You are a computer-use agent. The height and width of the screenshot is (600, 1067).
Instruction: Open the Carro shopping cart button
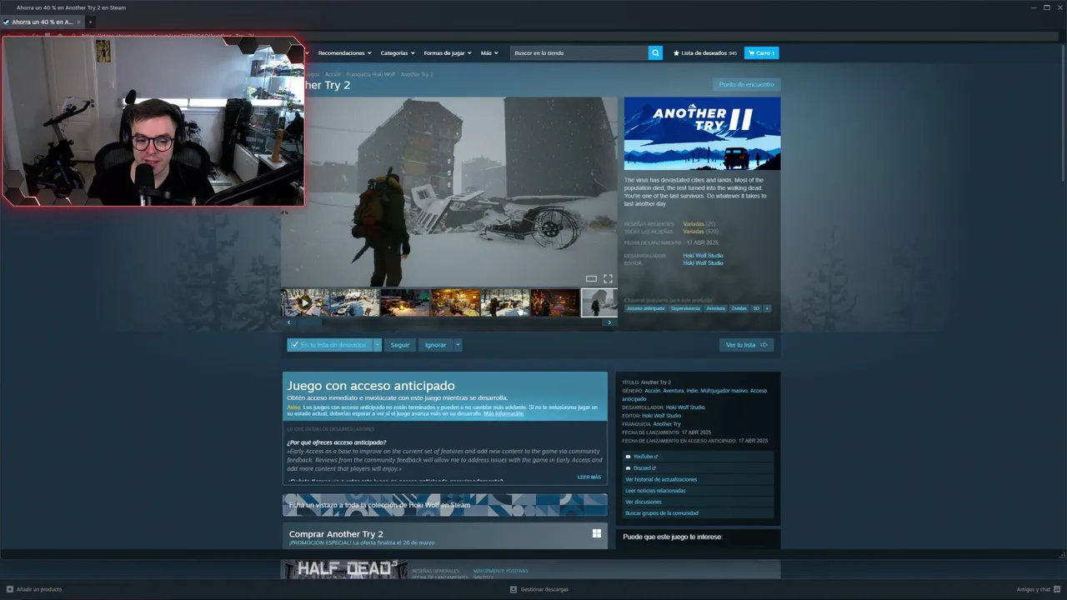761,52
